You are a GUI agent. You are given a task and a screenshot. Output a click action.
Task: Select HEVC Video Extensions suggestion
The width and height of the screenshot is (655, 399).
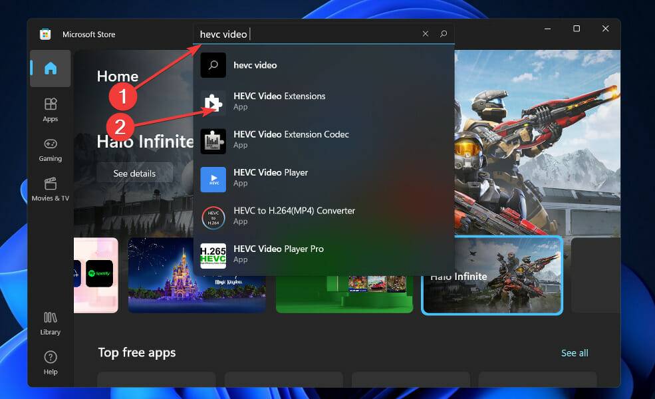(x=324, y=103)
